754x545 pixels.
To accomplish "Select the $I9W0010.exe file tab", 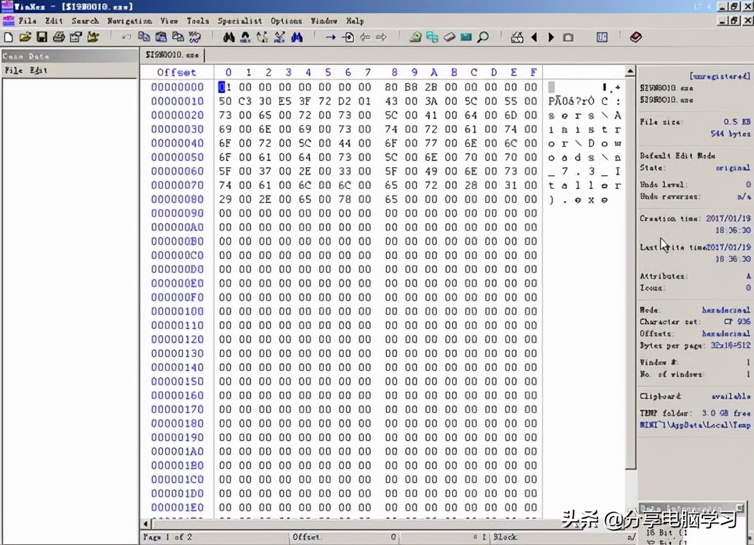I will pos(173,54).
